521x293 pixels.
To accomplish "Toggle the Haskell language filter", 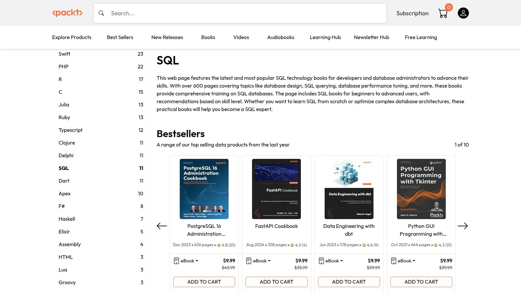I will click(x=67, y=219).
